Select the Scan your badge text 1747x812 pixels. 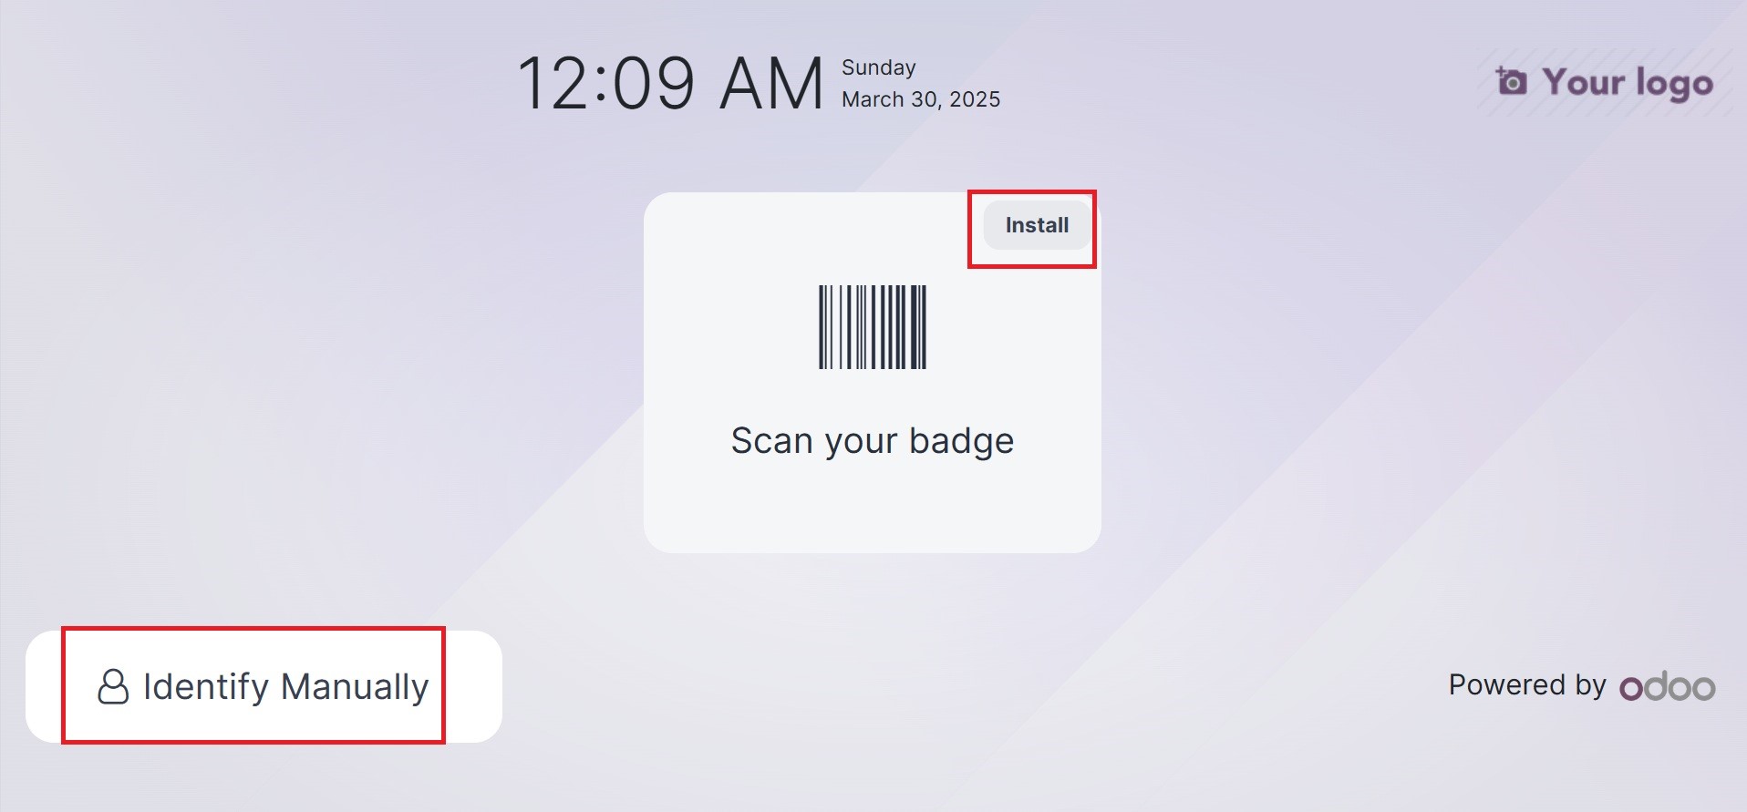873,441
